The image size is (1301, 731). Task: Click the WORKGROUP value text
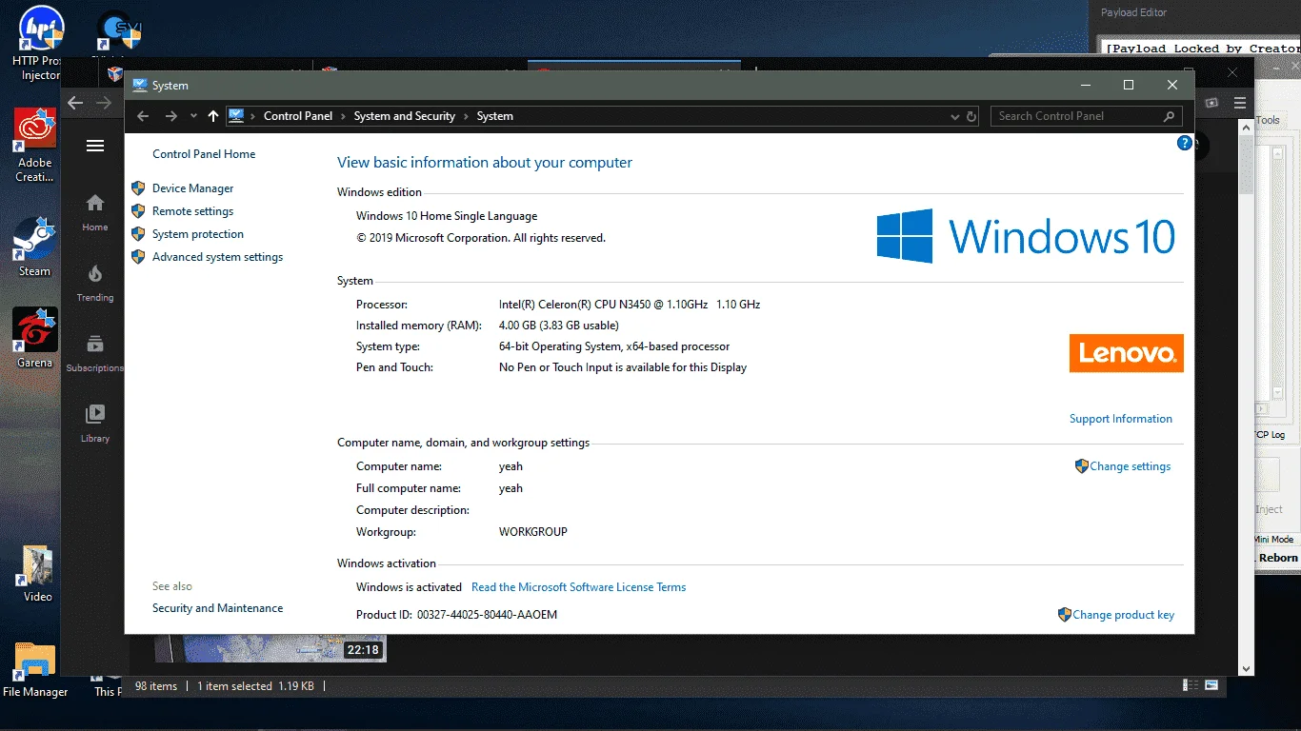[533, 532]
